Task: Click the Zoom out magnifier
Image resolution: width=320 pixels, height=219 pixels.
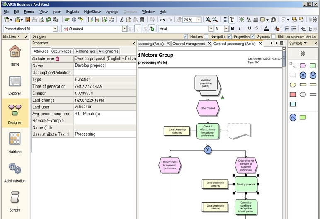Action: tap(215, 19)
